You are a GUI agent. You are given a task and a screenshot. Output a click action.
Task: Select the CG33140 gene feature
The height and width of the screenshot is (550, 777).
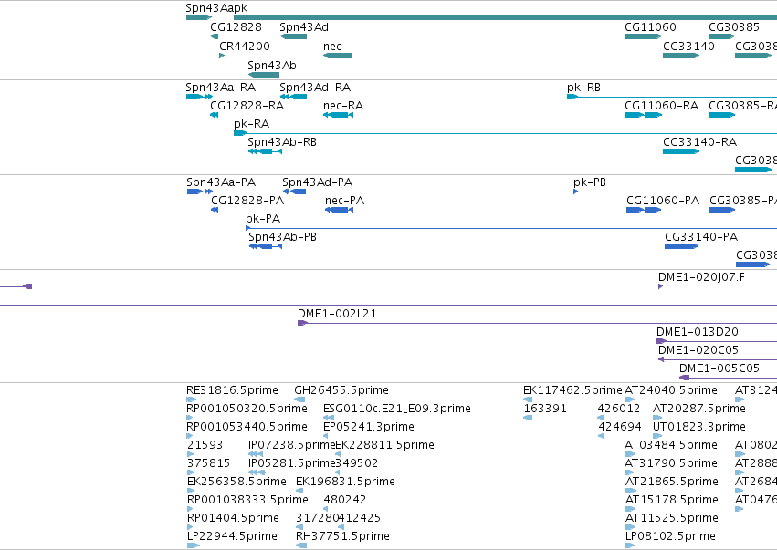(681, 56)
